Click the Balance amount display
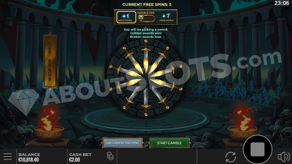Screen dimensions: 292x164 [x=29, y=157]
